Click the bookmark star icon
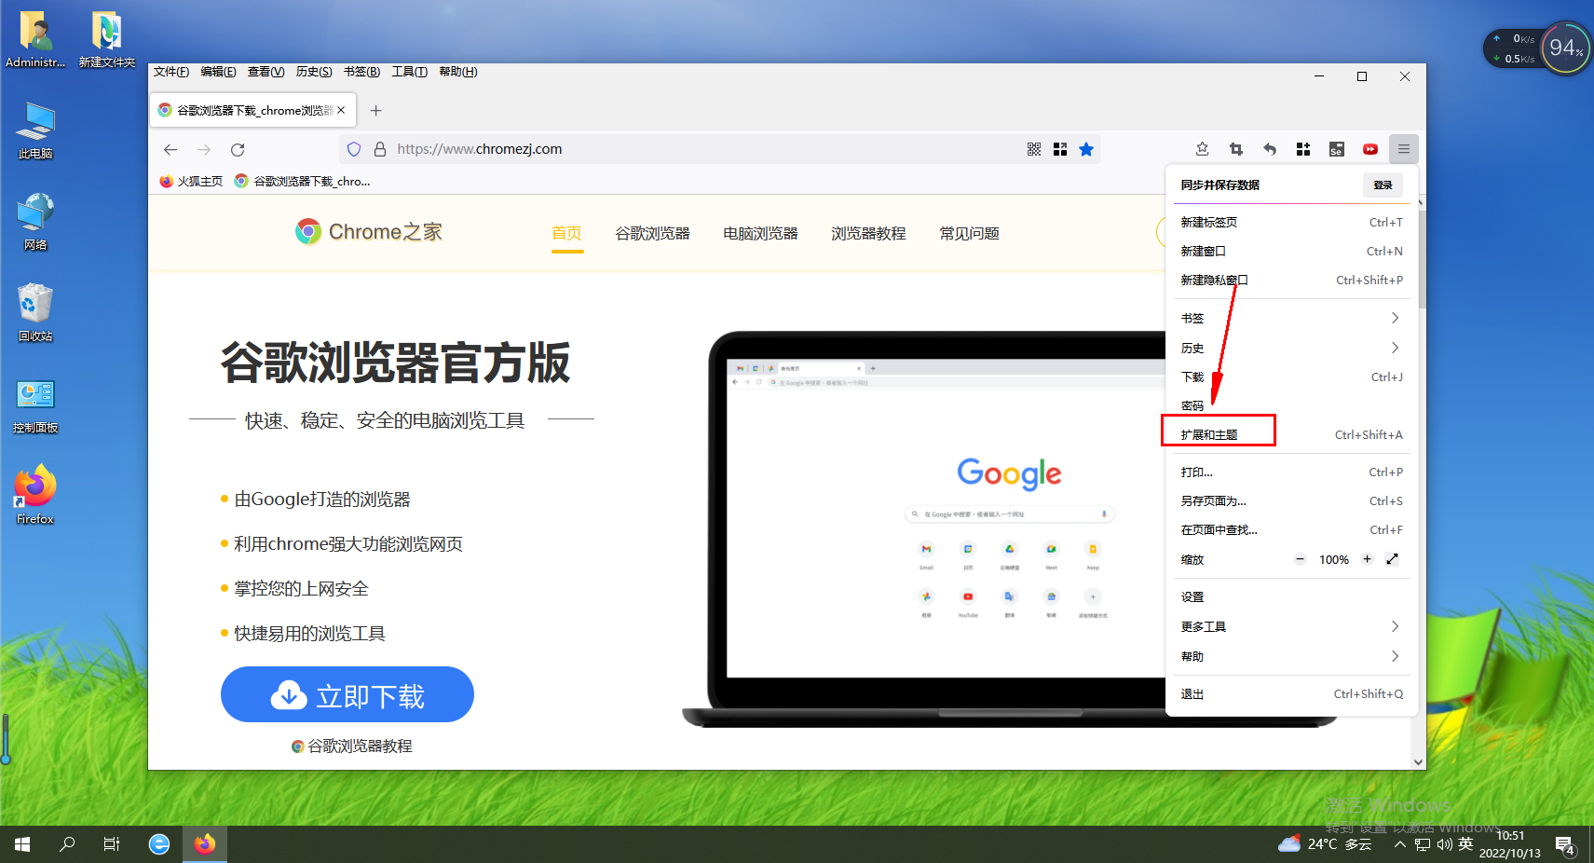The image size is (1594, 863). pyautogui.click(x=1086, y=149)
